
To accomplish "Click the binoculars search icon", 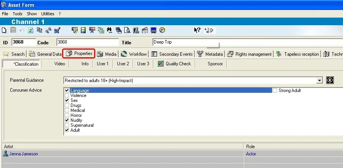I will coord(110,30).
